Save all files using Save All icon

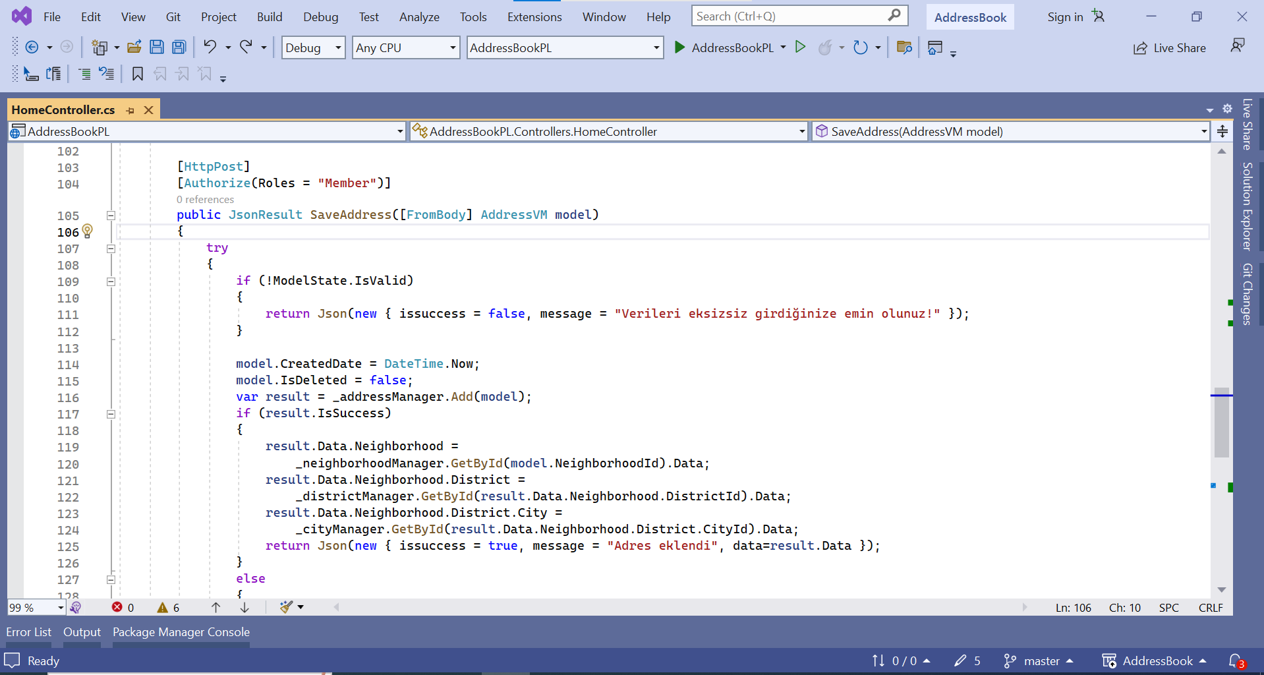[179, 47]
